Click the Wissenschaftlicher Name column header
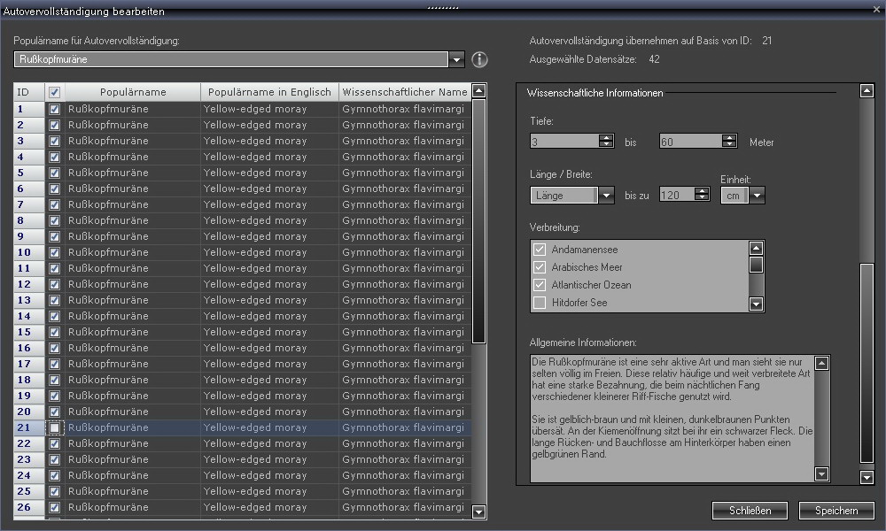Viewport: 886px width, 531px height. click(404, 92)
